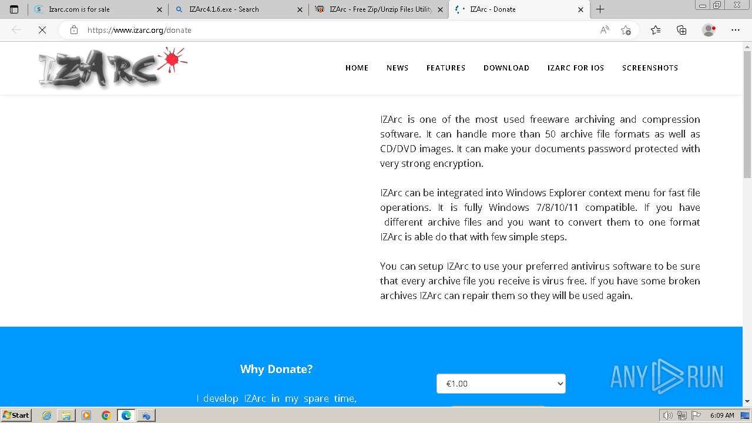Viewport: 752px width, 423px height.
Task: Open Chrome from taskbar
Action: pos(106,415)
